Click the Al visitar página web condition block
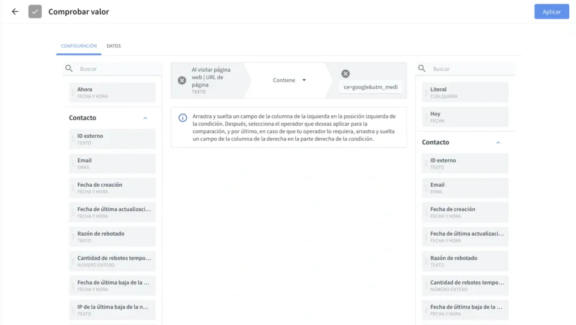The height and width of the screenshot is (325, 576). click(x=211, y=80)
